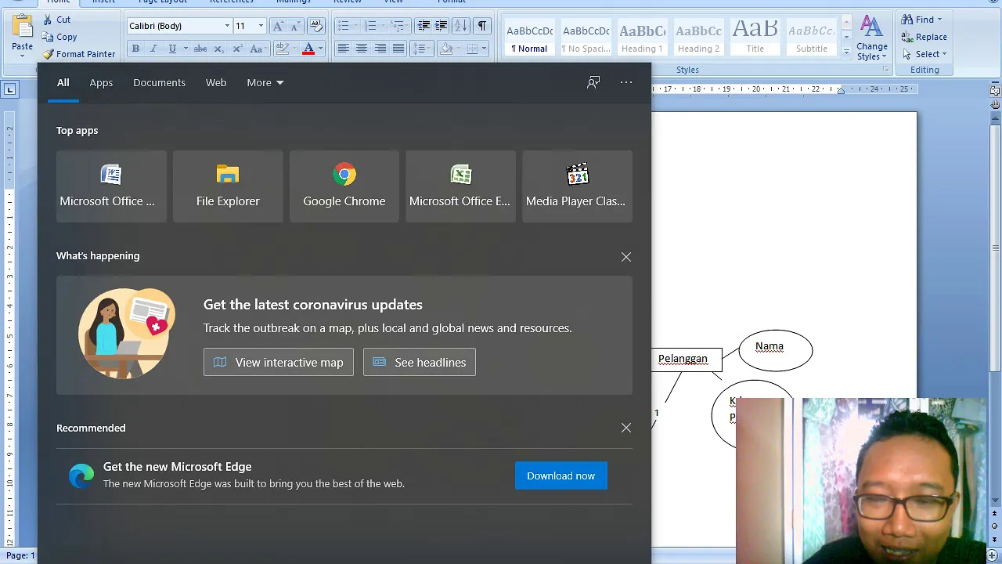Toggle underline formatting
Viewport: 1002px width, 564px height.
point(172,49)
